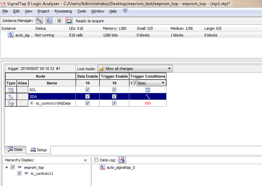Screen dimensions: 262x186
Task: Click the trigger timestamp label
Action: [34, 69]
